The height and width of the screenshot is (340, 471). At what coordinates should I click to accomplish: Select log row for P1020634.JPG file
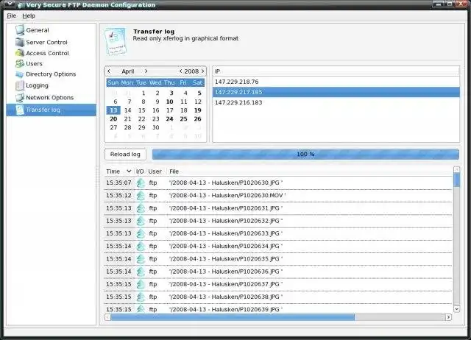pyautogui.click(x=278, y=246)
